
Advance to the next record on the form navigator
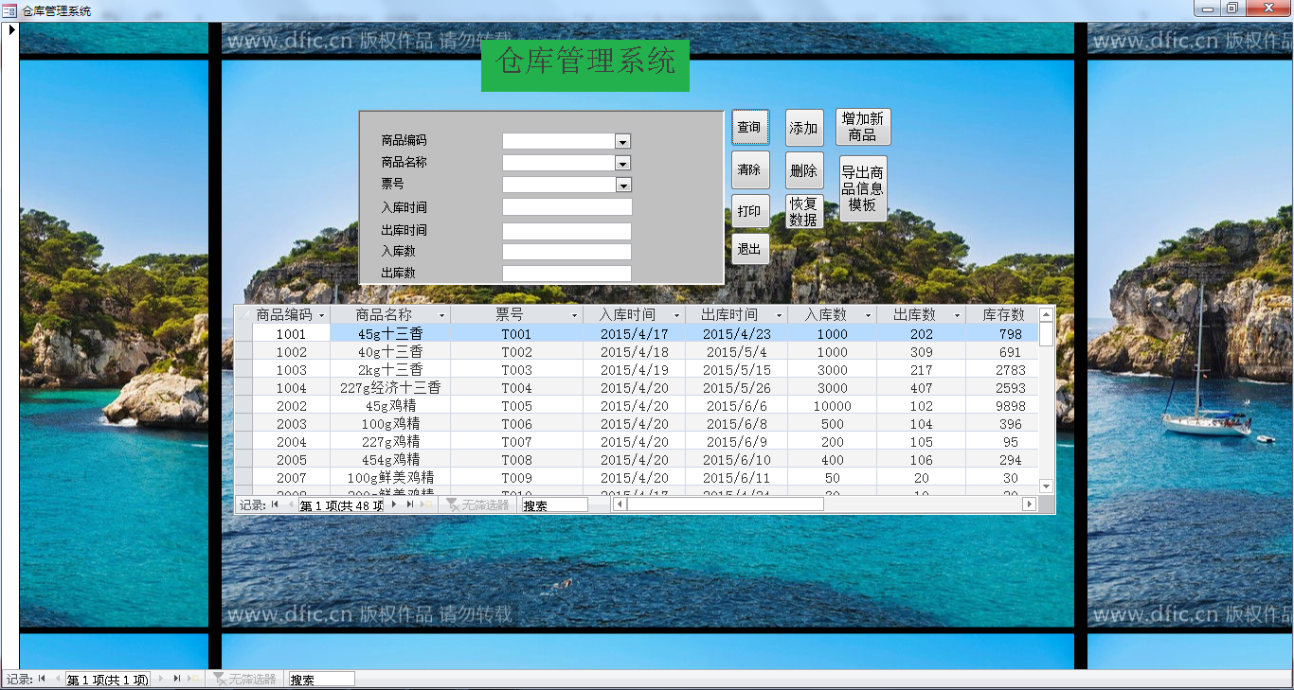click(161, 679)
